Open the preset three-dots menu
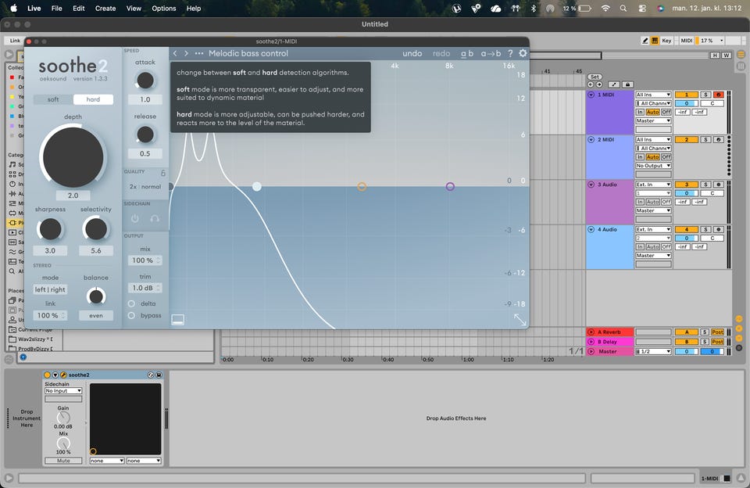Screen dimensions: 750x488 point(199,53)
